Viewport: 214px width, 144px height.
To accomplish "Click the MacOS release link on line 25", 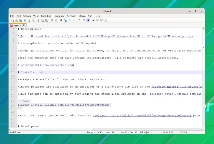I will (x=142, y=116).
